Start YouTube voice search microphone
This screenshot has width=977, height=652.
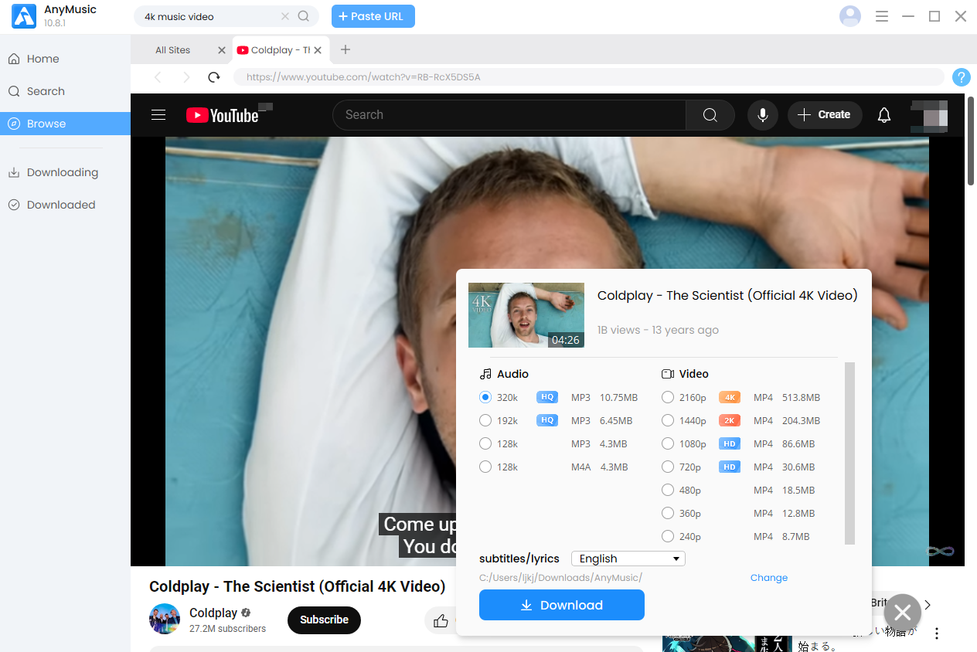(763, 115)
